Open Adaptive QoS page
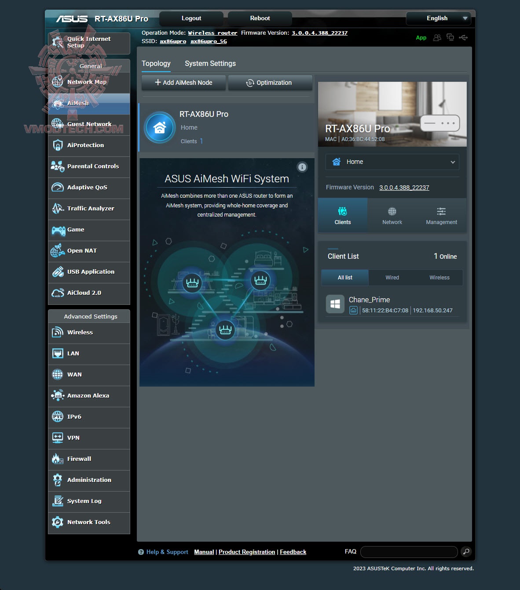 [89, 188]
